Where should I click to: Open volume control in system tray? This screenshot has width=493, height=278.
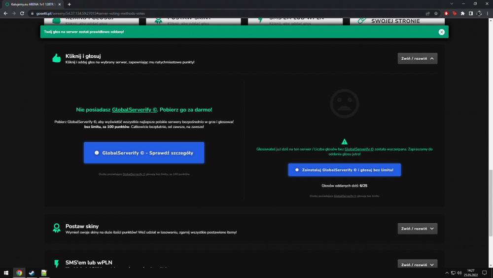(x=459, y=273)
